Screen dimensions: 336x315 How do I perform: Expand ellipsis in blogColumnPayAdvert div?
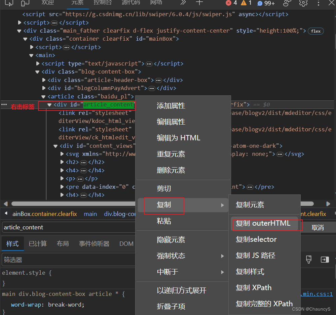[152, 89]
